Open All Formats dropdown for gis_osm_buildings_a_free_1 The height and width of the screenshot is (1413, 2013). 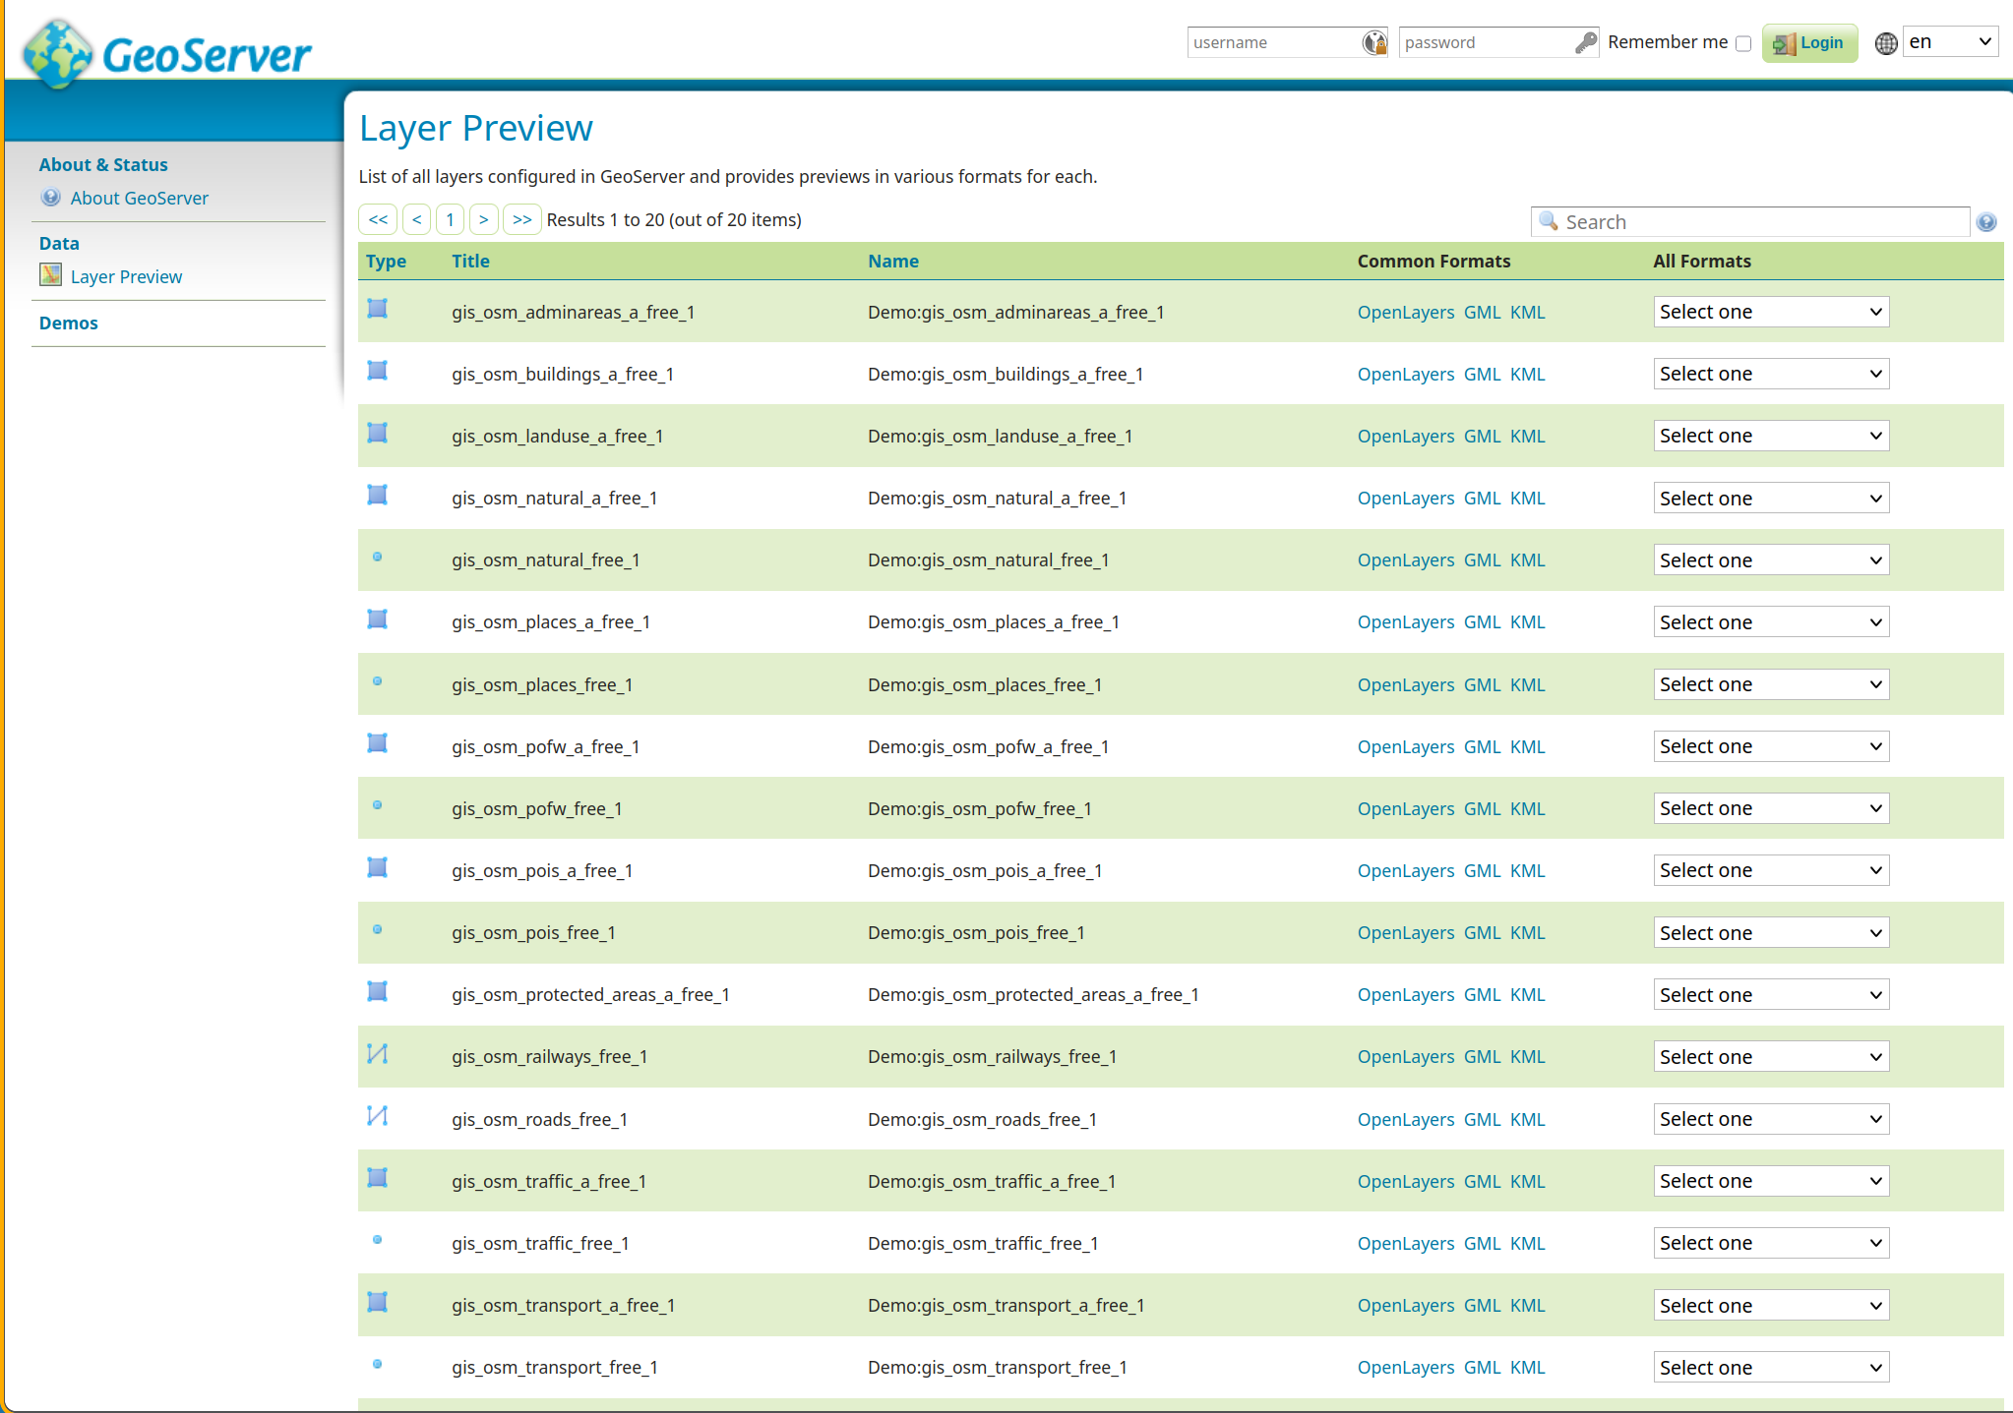tap(1771, 374)
